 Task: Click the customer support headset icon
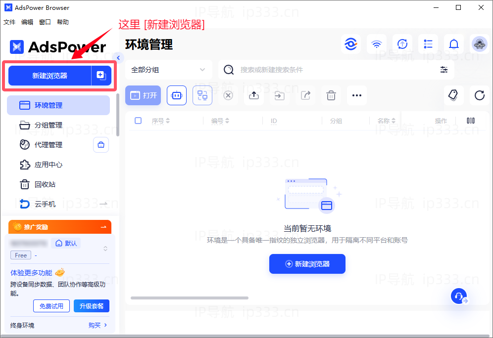[459, 296]
